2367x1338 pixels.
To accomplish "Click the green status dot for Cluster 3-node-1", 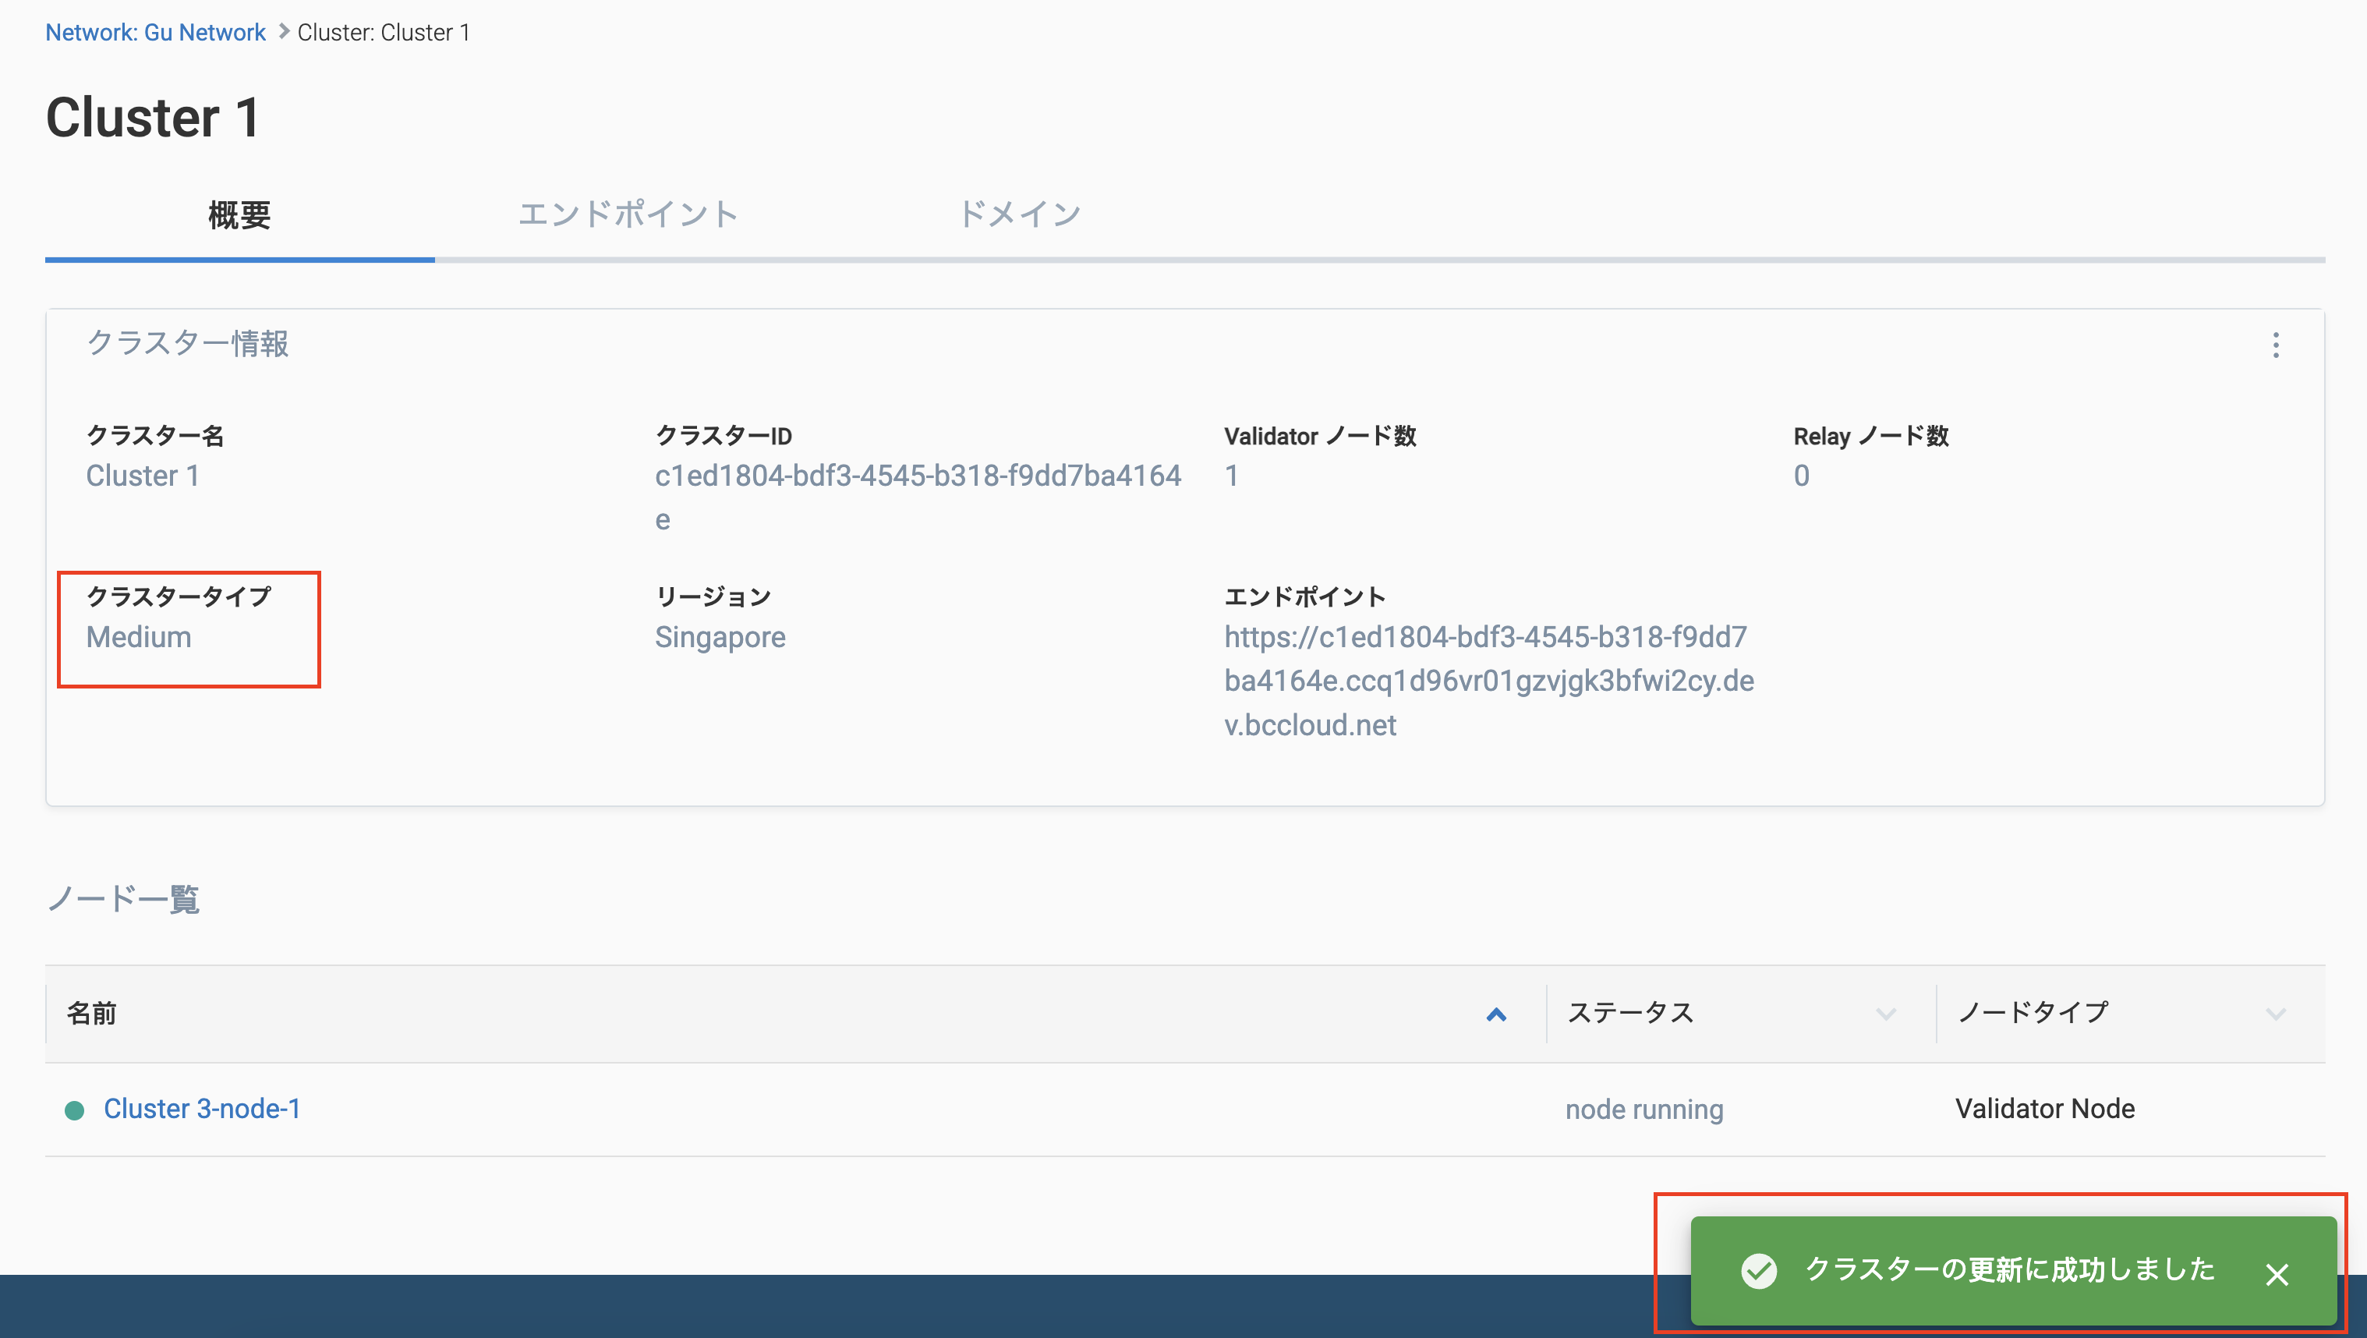I will coord(74,1110).
